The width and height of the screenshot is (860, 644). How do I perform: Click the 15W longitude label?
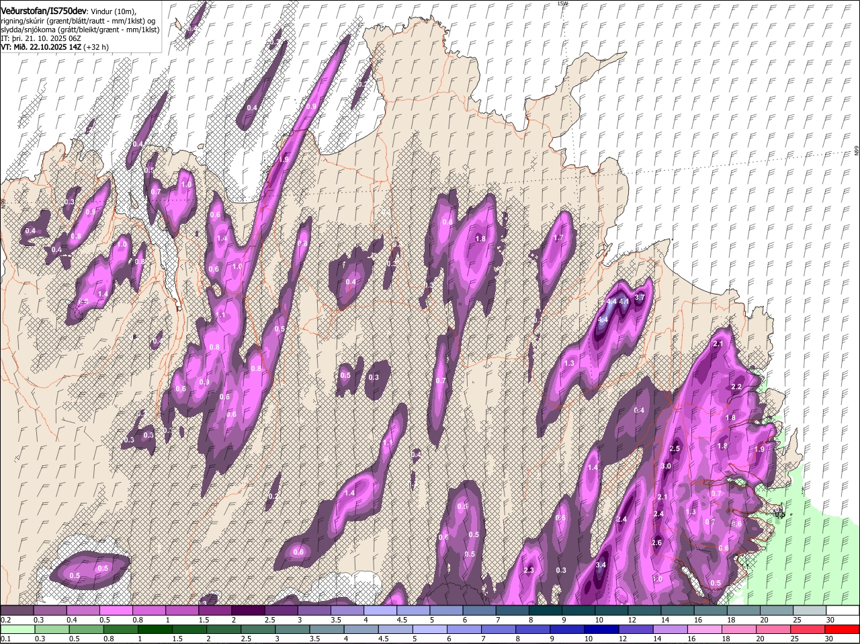click(x=562, y=3)
